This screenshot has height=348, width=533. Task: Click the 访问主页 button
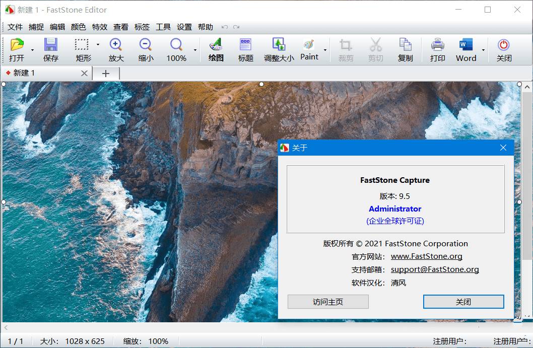[x=327, y=302]
